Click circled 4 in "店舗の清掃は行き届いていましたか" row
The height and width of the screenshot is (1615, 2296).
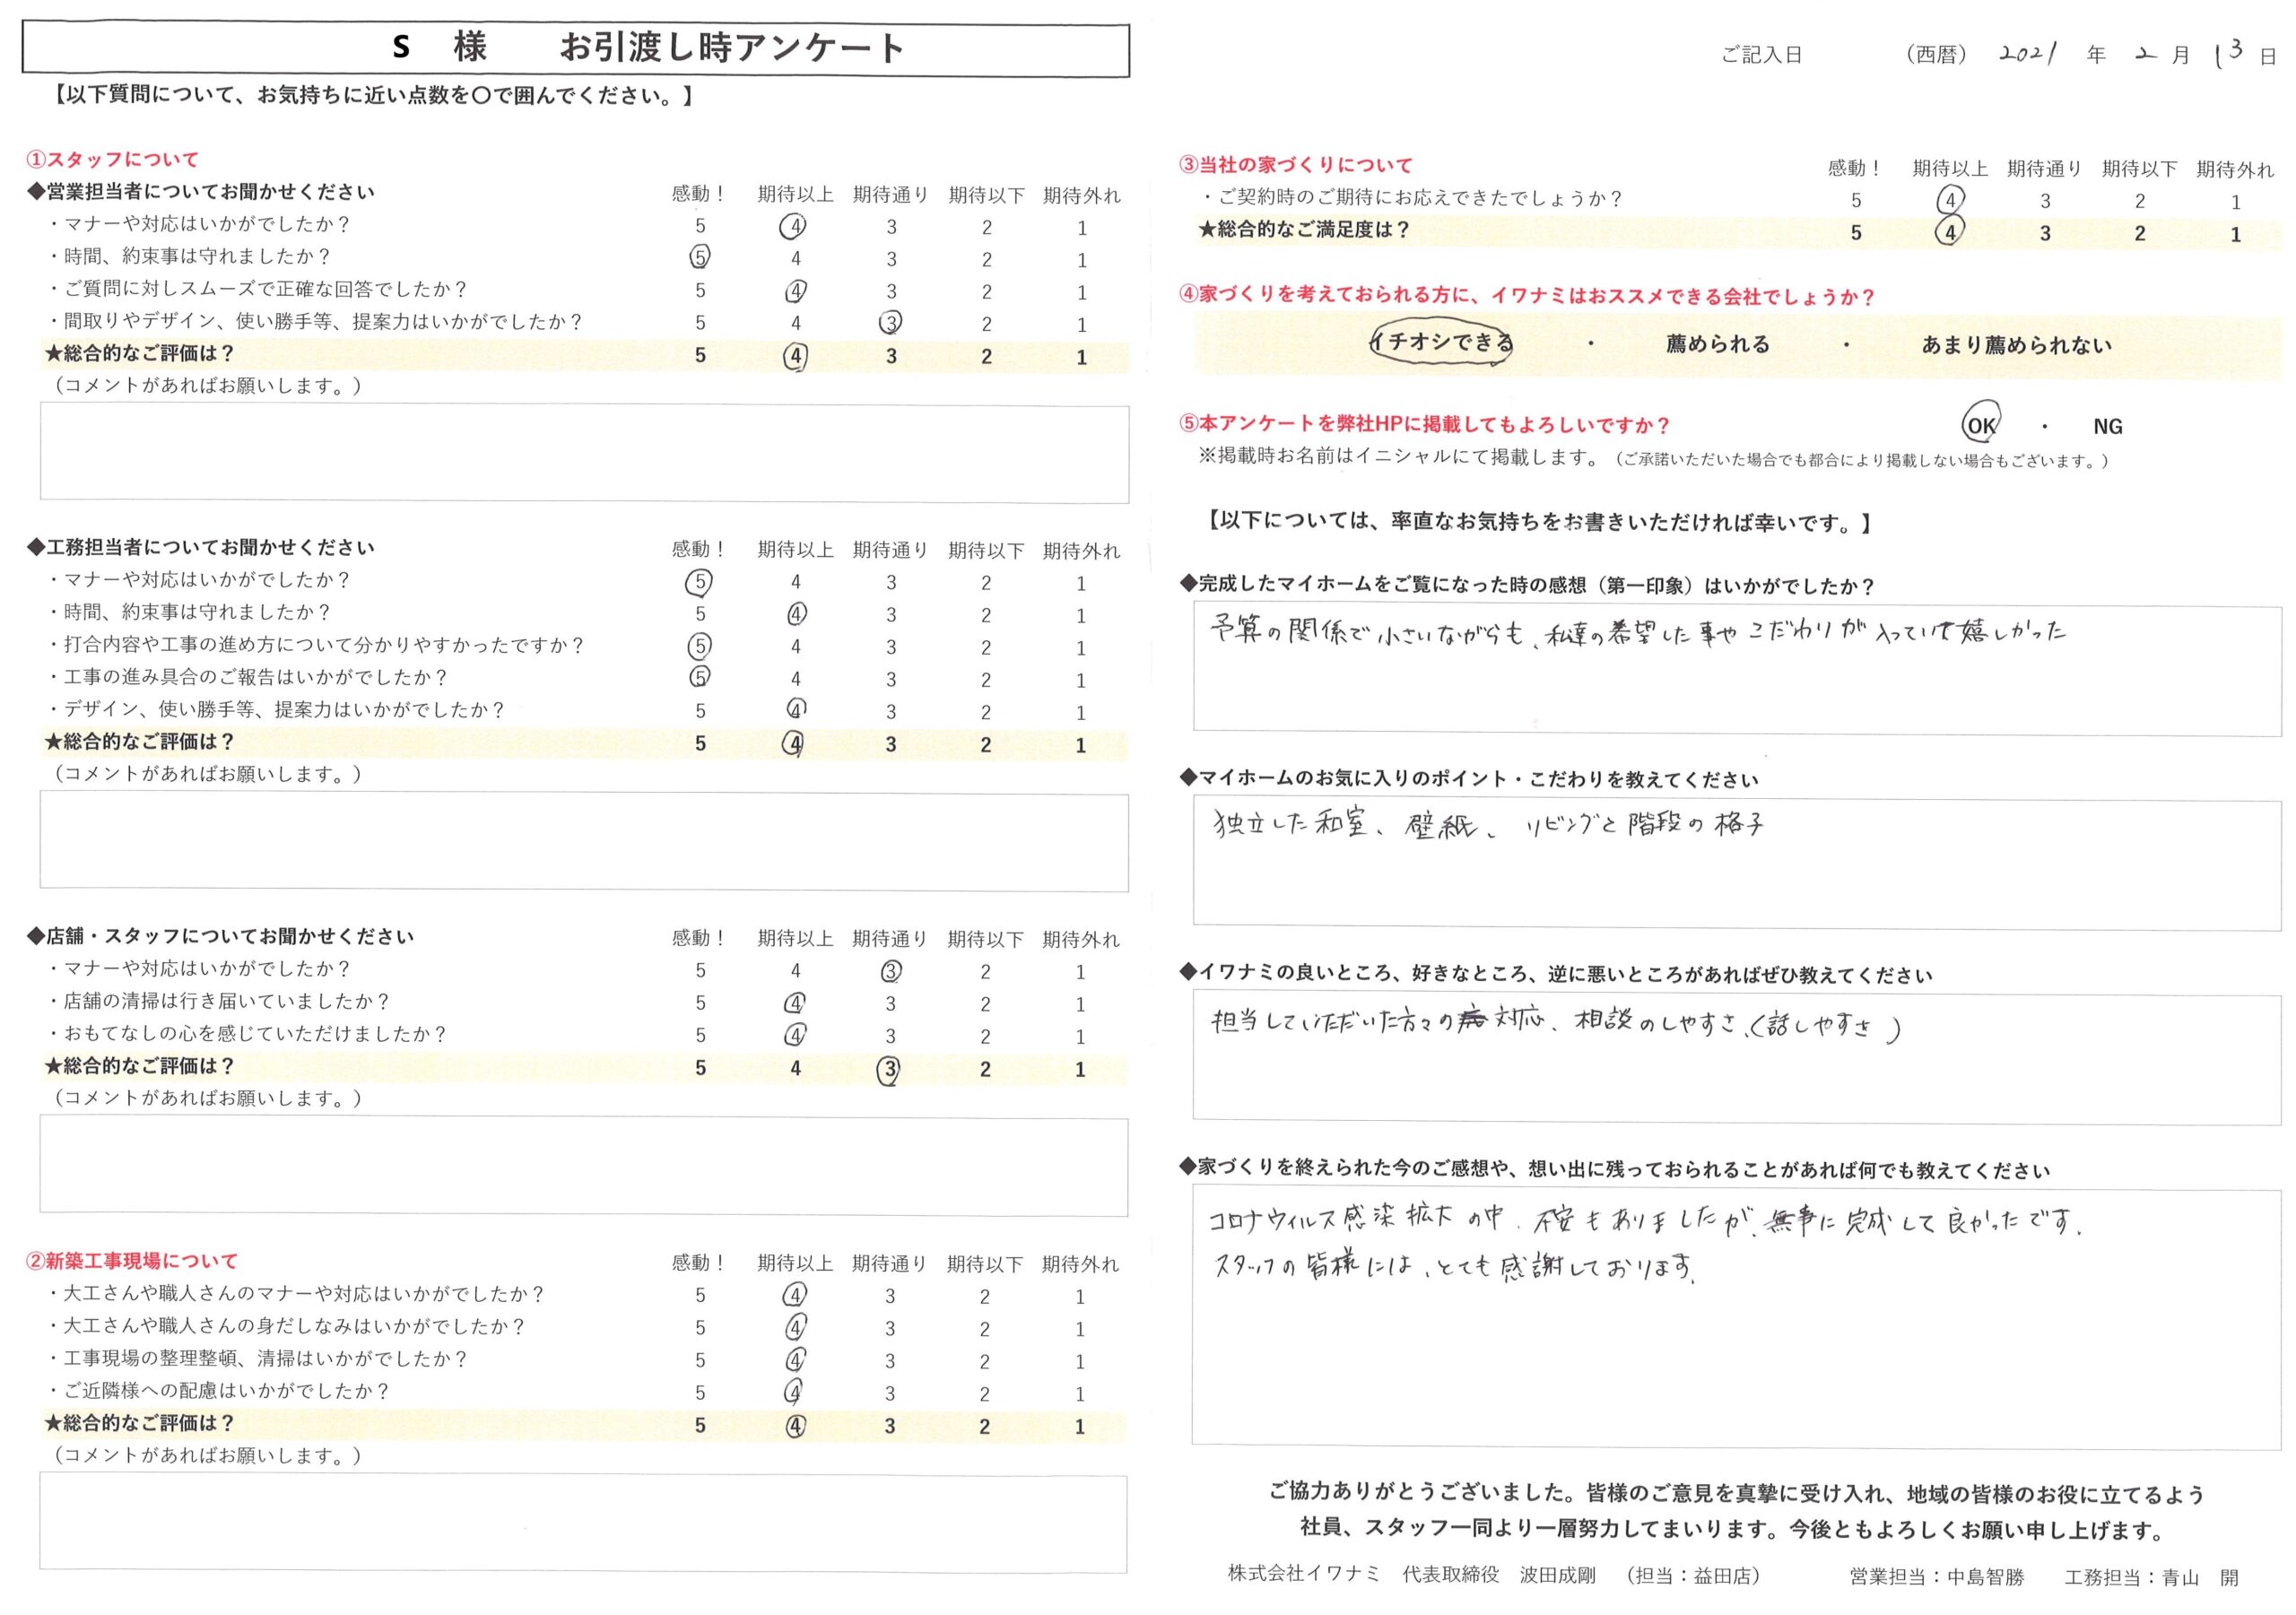click(x=796, y=1003)
